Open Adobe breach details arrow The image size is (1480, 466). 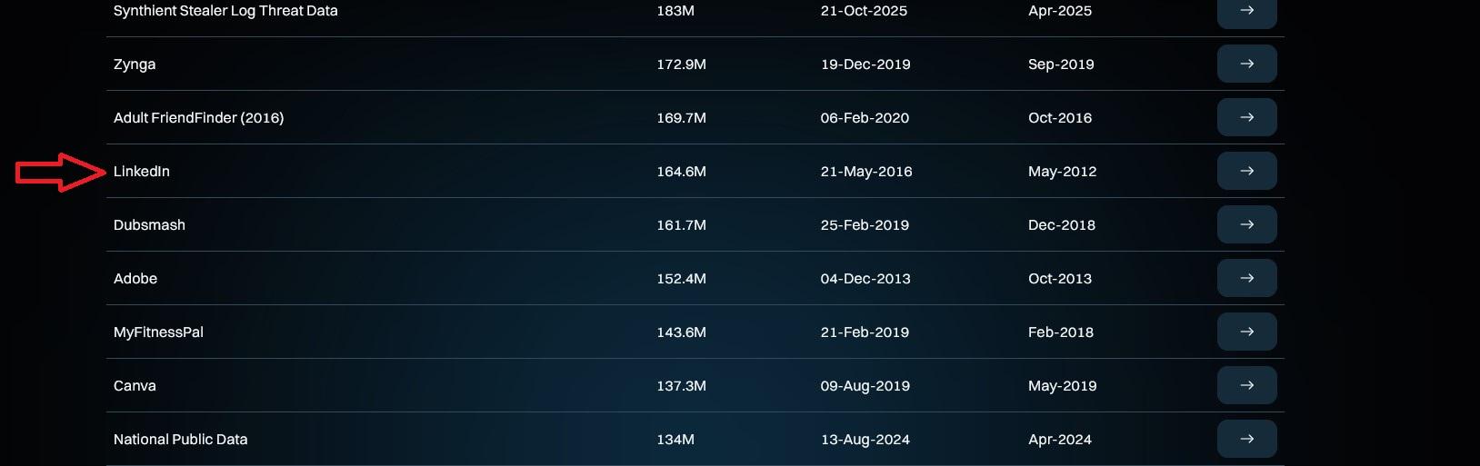click(1246, 278)
